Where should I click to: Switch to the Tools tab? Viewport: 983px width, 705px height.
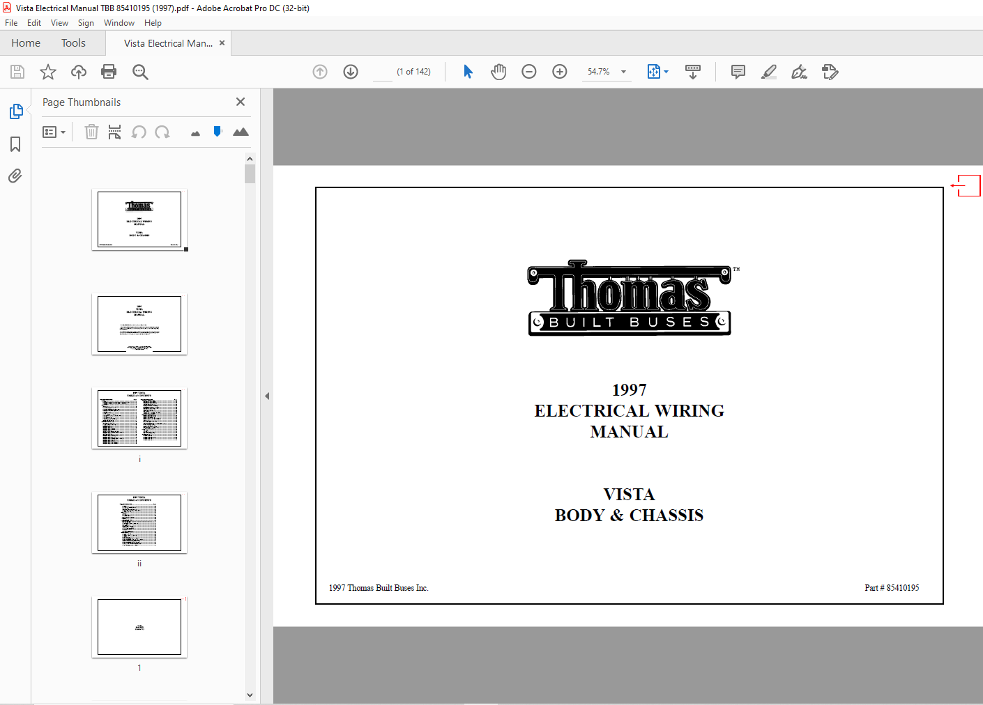(73, 43)
